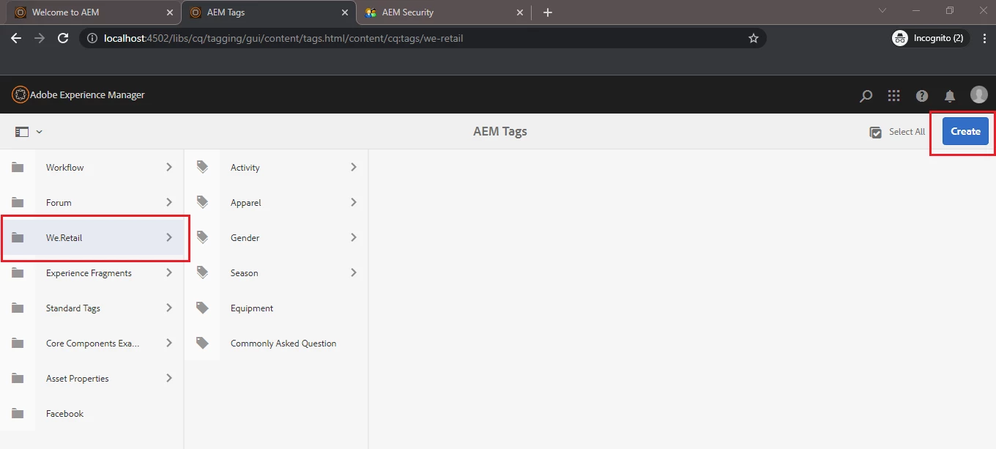Toggle Select All checkbox
Screen dimensions: 996x449
coord(875,132)
